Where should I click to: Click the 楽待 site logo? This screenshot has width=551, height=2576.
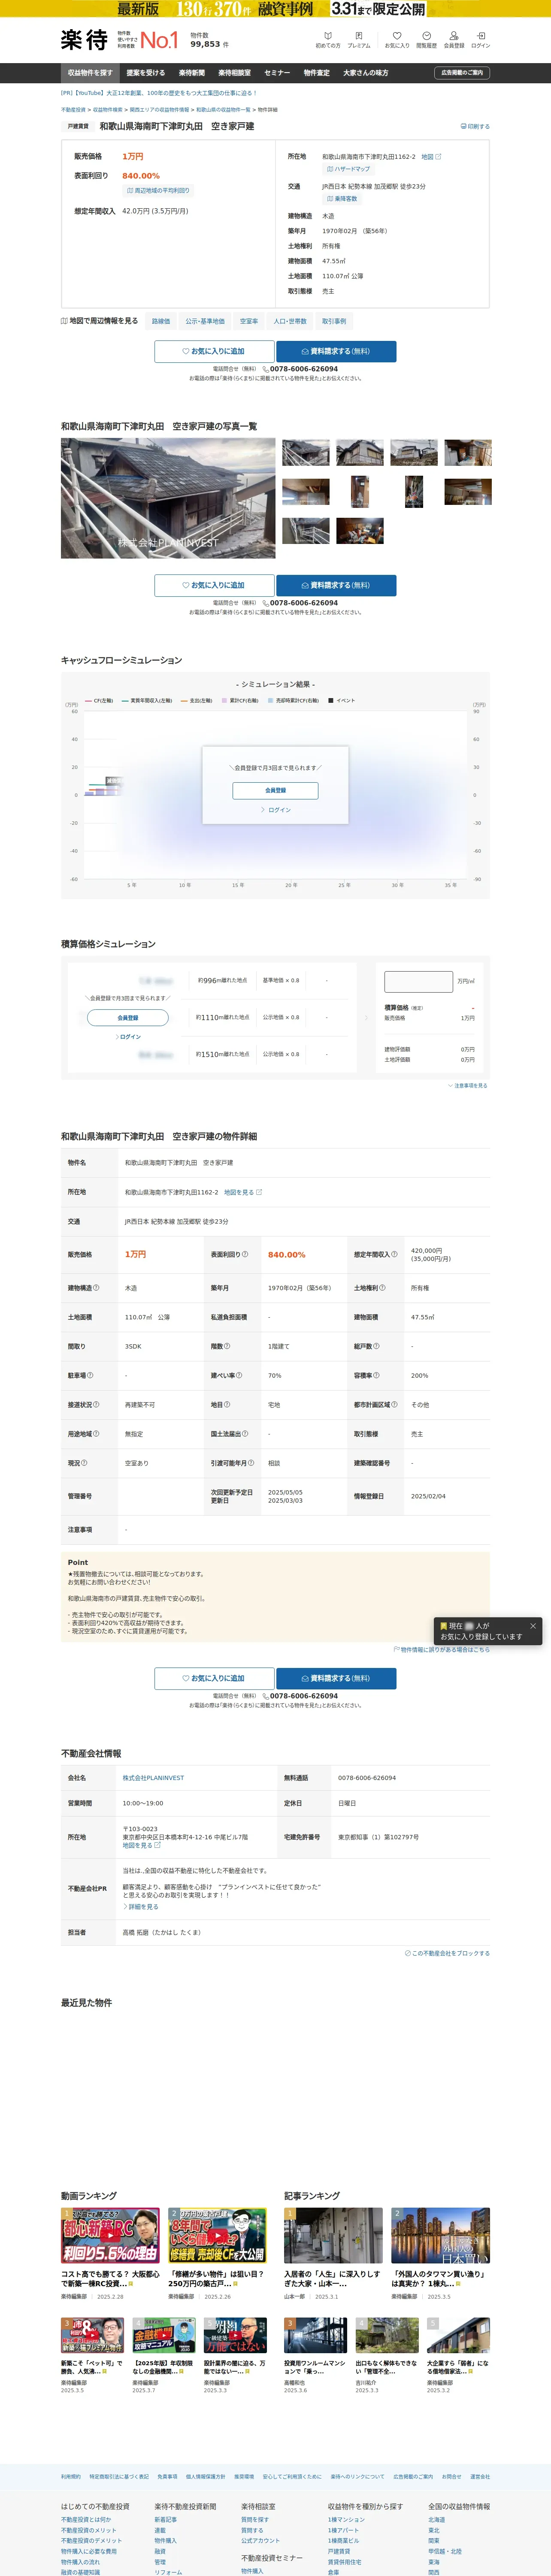click(x=84, y=39)
